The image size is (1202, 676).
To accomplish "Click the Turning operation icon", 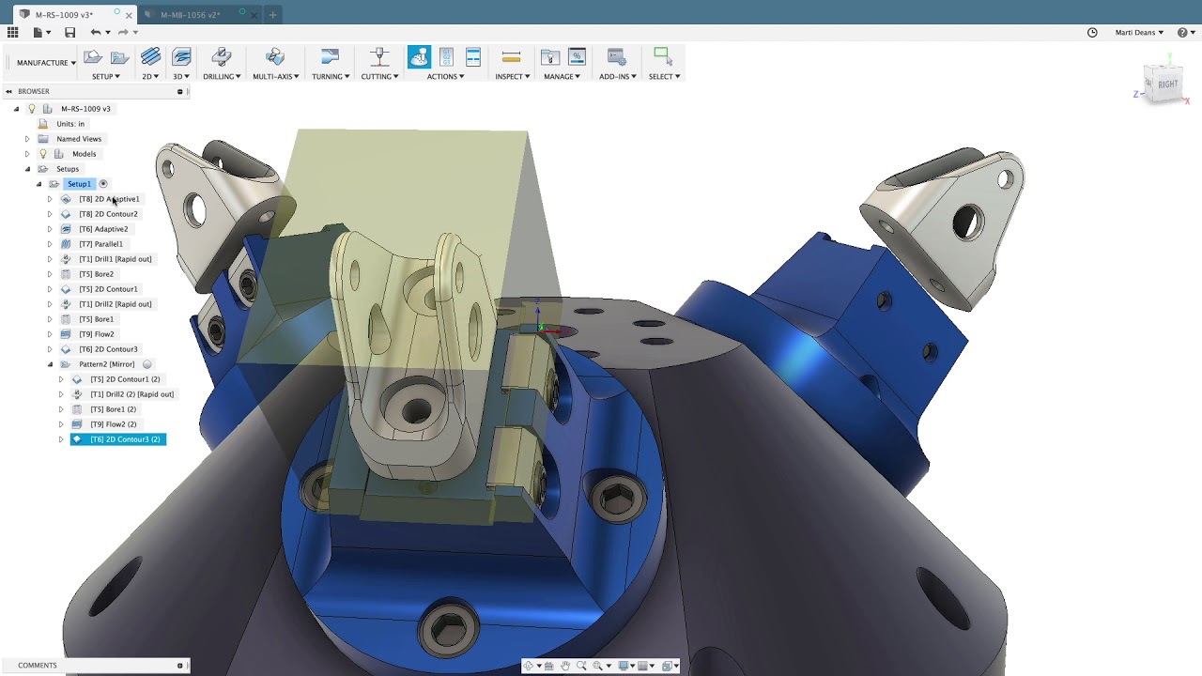I will coord(330,57).
